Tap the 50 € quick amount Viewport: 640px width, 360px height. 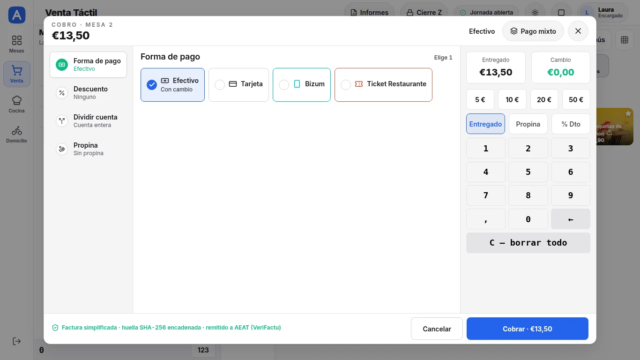[x=576, y=99]
